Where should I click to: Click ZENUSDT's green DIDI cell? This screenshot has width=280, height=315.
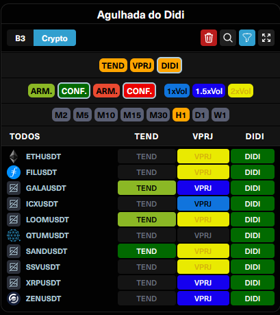coord(253,299)
